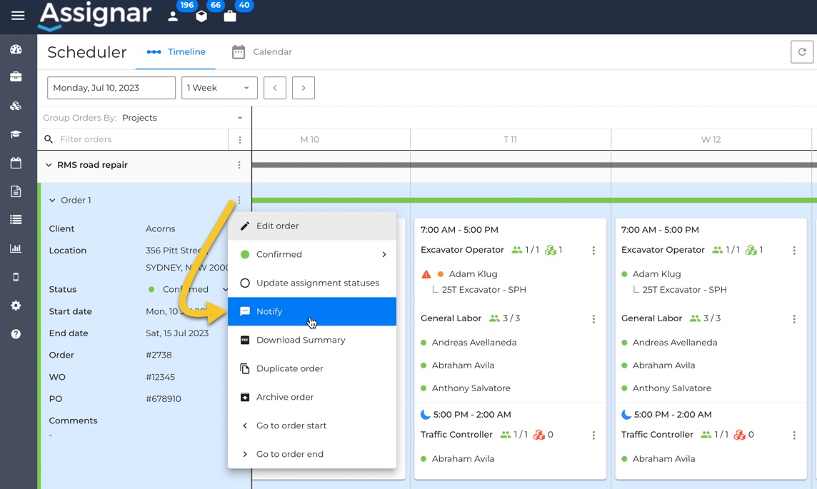The height and width of the screenshot is (489, 817).
Task: Choose Notify from the context menu
Action: point(269,311)
